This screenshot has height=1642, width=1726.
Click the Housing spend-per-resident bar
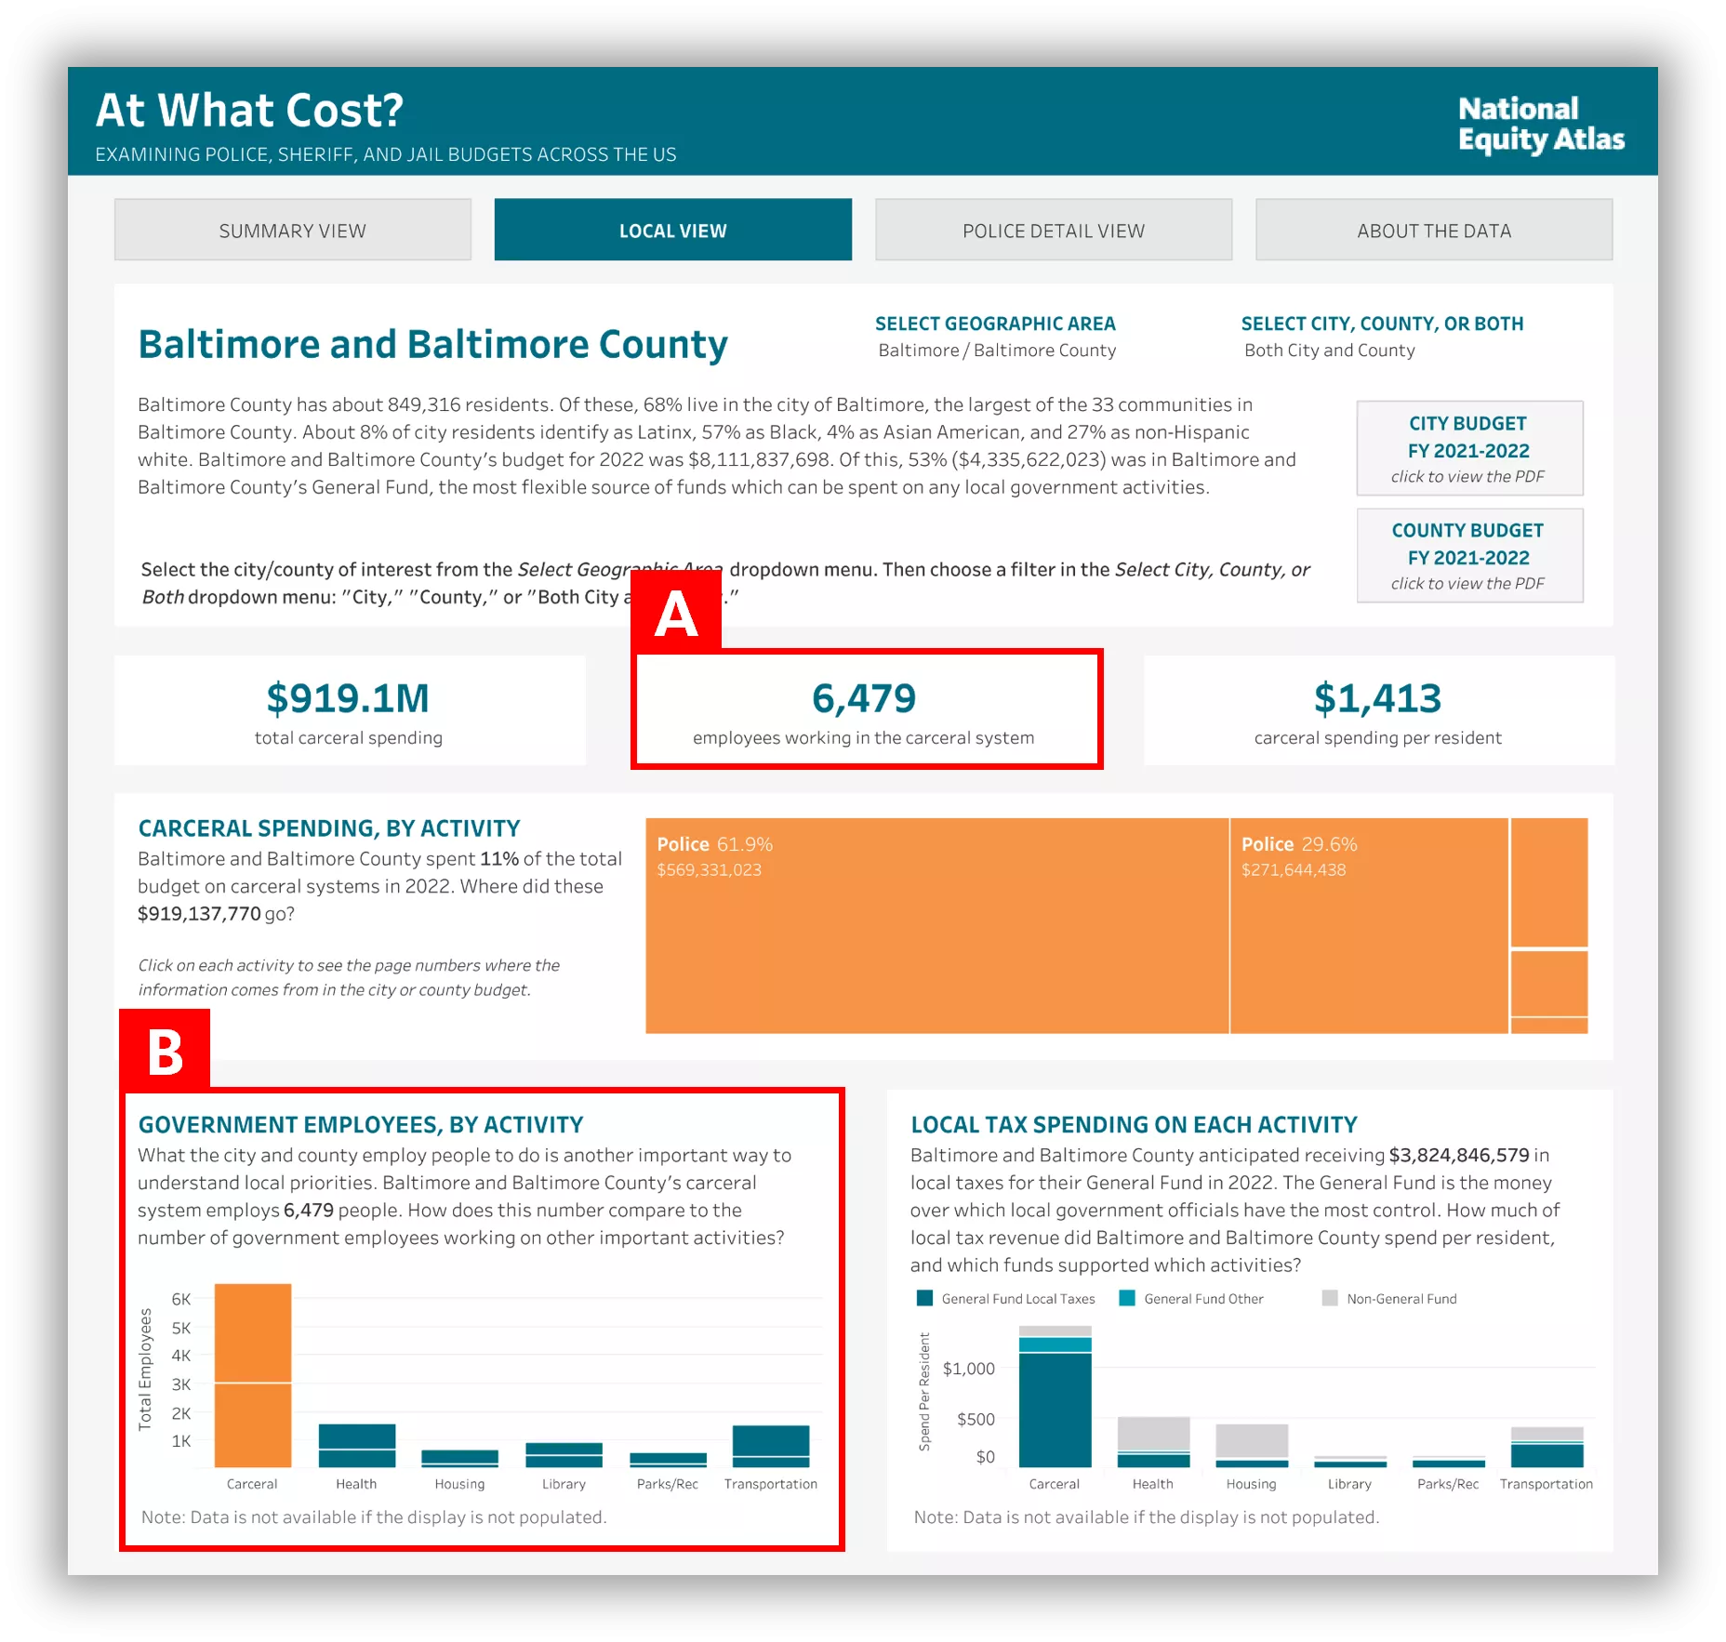click(x=1252, y=1446)
